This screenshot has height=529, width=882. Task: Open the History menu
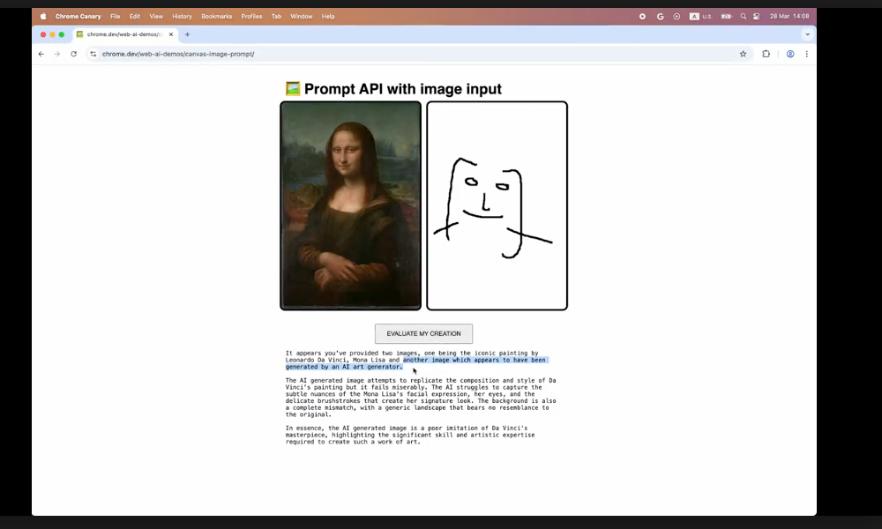[182, 16]
